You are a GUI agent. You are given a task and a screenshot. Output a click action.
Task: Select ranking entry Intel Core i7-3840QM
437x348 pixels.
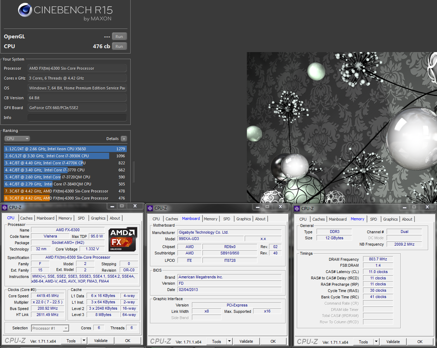coord(65,184)
